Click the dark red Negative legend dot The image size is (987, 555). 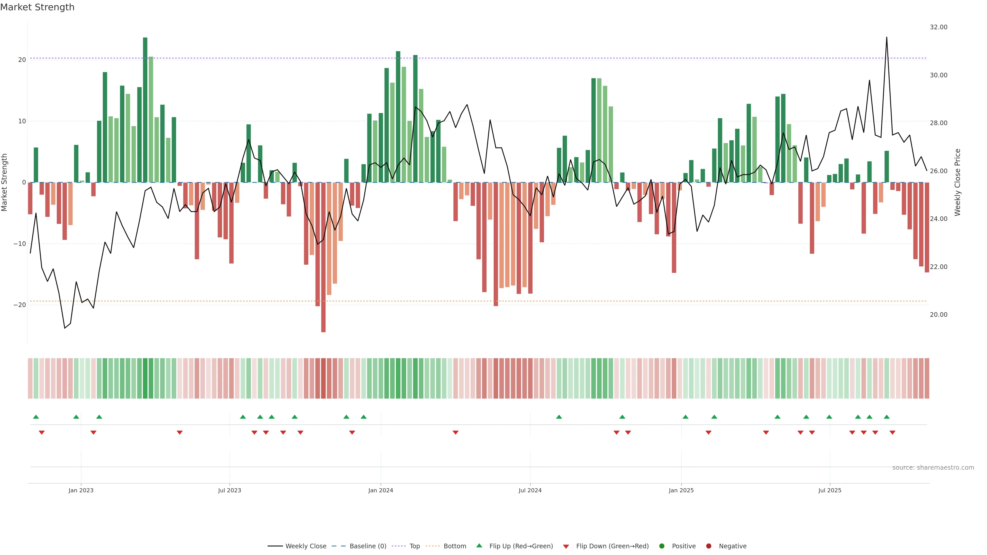(x=708, y=546)
